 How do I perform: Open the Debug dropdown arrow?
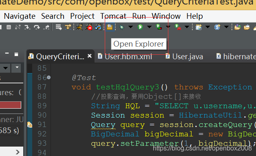coord(130,27)
